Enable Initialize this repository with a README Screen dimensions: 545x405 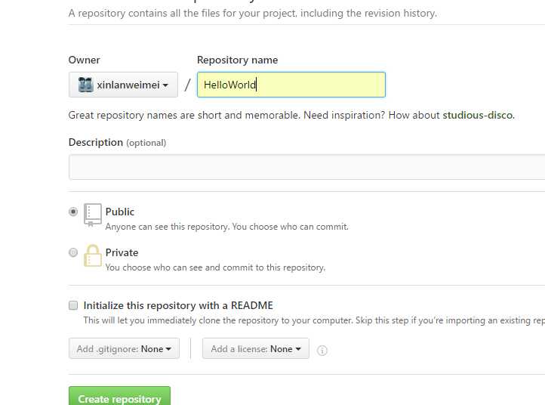[x=73, y=305]
